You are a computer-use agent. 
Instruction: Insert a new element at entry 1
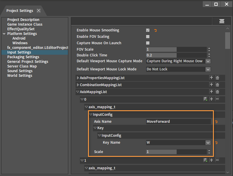point(211,160)
